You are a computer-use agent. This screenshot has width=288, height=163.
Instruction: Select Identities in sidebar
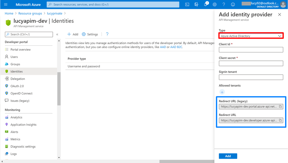click(x=29, y=71)
